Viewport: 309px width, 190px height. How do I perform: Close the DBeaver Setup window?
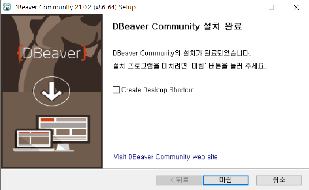click(x=296, y=7)
